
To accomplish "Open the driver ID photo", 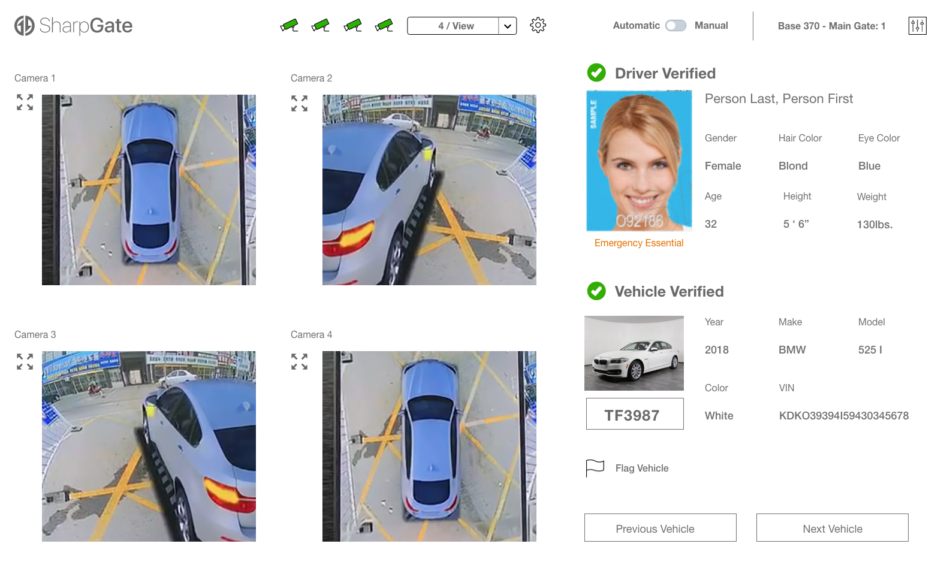I will [639, 161].
